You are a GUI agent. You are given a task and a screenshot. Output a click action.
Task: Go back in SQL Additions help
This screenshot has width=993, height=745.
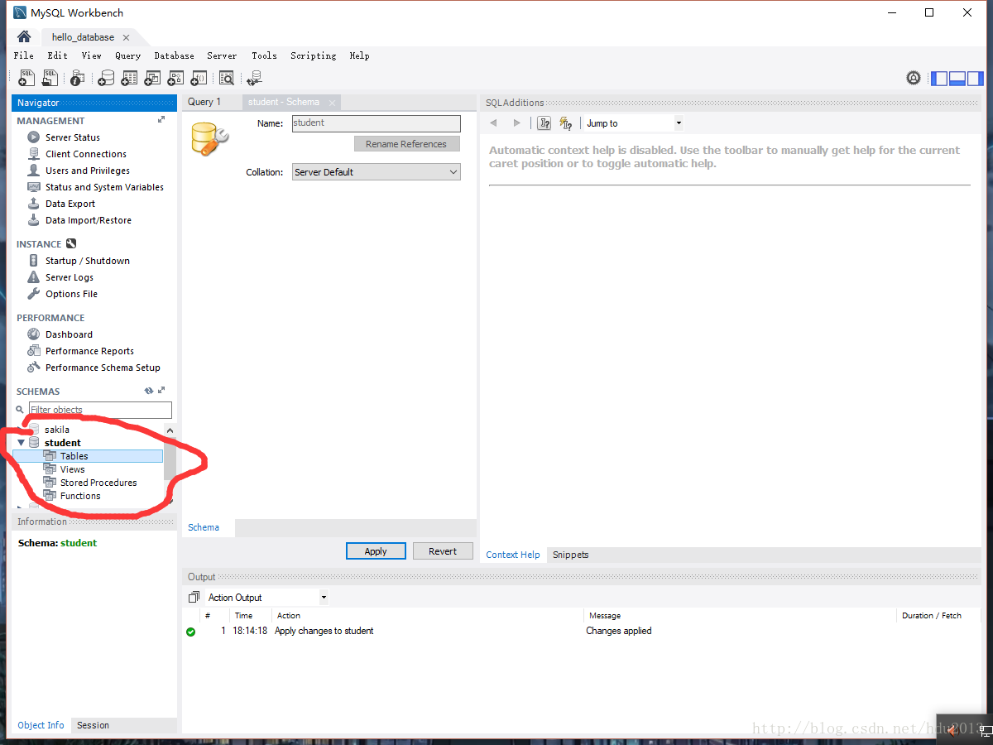(494, 123)
